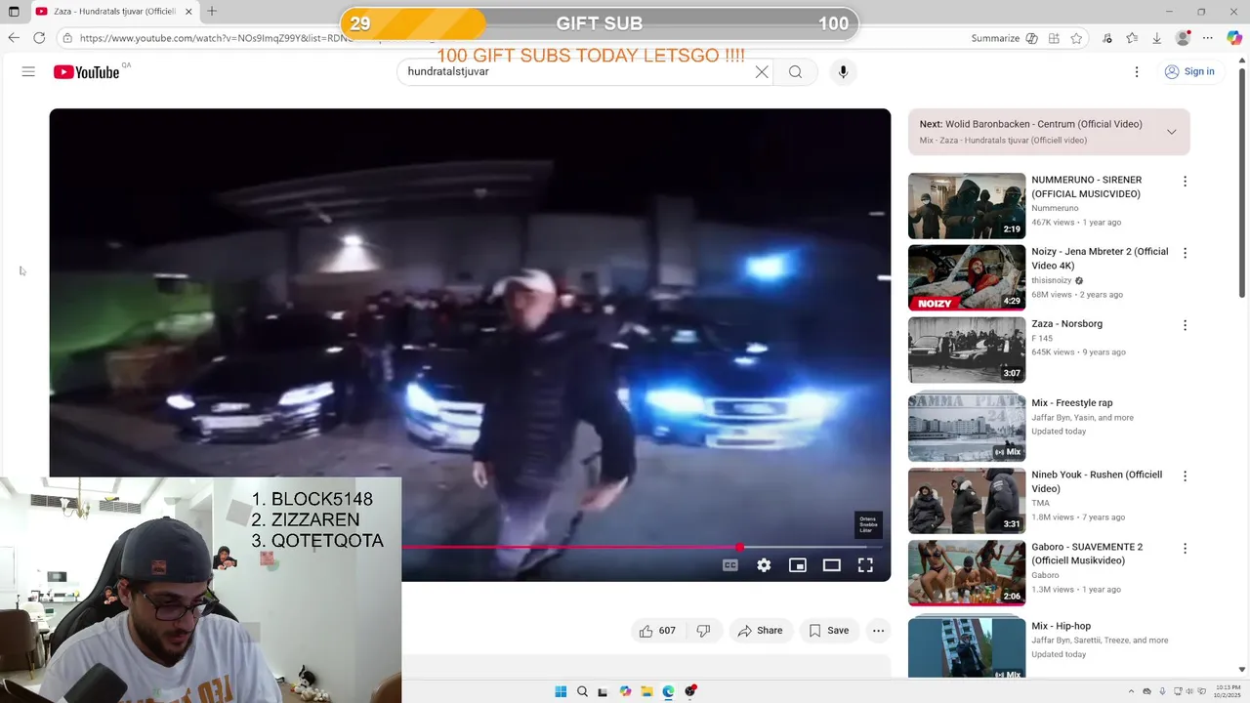Click the Sign in button
This screenshot has width=1250, height=703.
pyautogui.click(x=1189, y=71)
